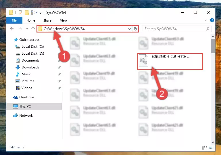Open the File ribbon tab
The image size is (221, 155).
[14, 20]
